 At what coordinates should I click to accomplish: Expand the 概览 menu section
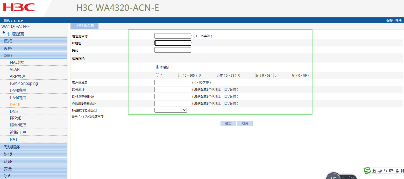(34, 41)
